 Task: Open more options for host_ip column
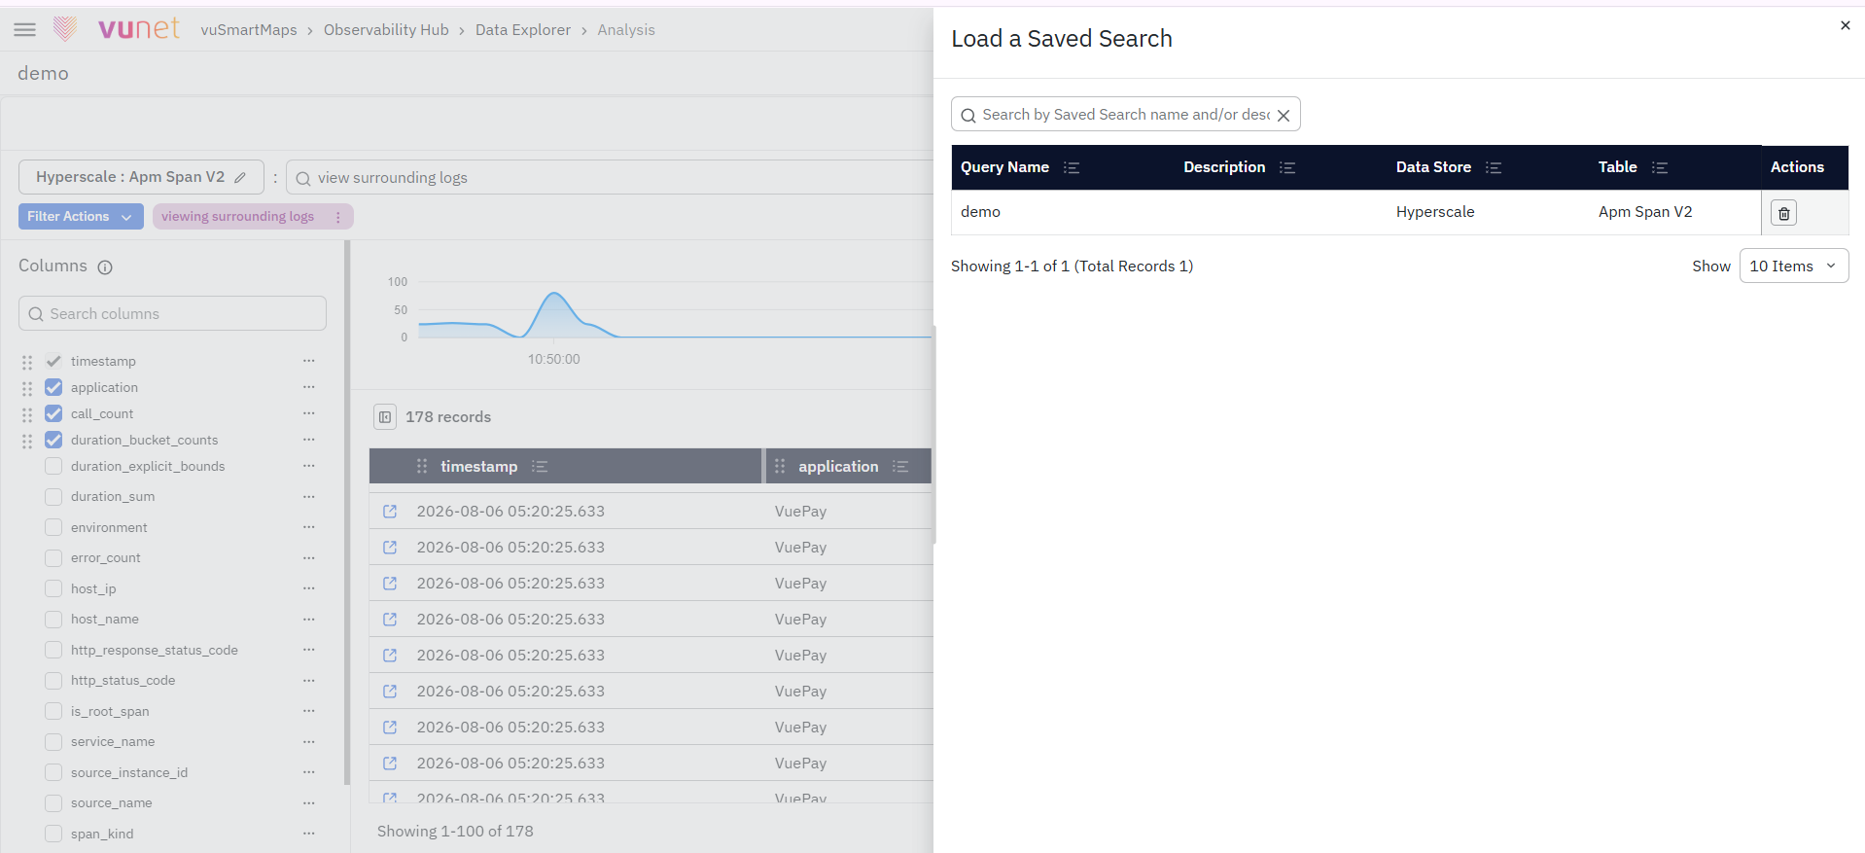308,588
